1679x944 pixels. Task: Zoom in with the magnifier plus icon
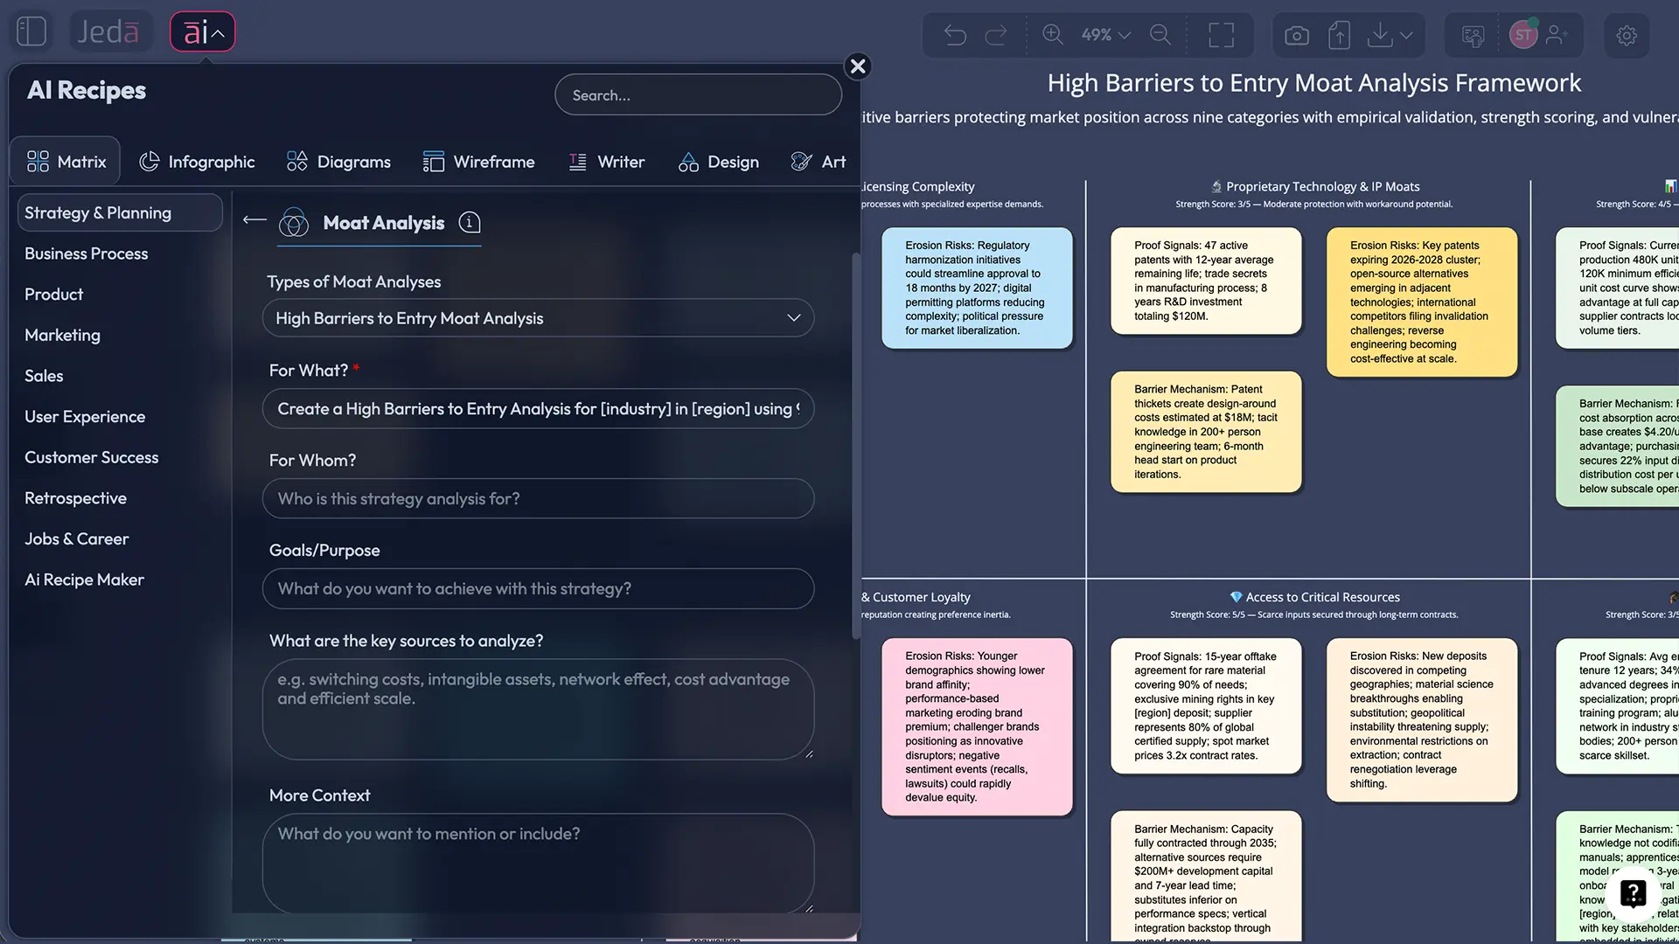(1053, 35)
